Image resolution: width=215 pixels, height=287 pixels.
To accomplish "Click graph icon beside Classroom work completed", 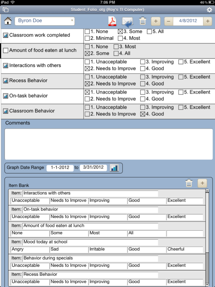I will point(6,35).
